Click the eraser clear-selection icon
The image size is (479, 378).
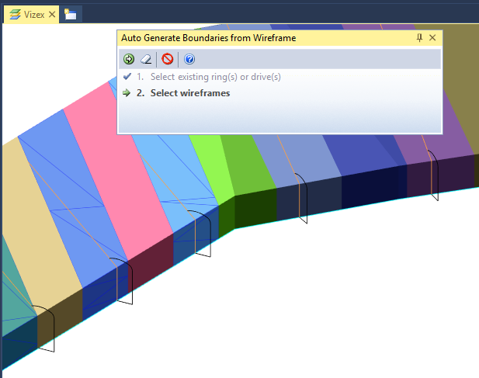pyautogui.click(x=146, y=59)
